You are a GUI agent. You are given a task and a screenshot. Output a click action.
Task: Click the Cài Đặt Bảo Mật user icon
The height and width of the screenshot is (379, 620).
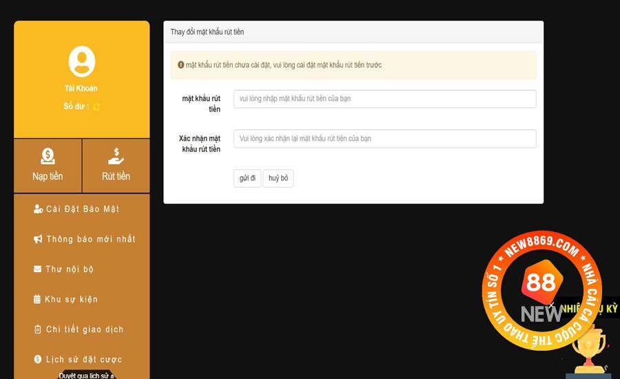pyautogui.click(x=38, y=209)
